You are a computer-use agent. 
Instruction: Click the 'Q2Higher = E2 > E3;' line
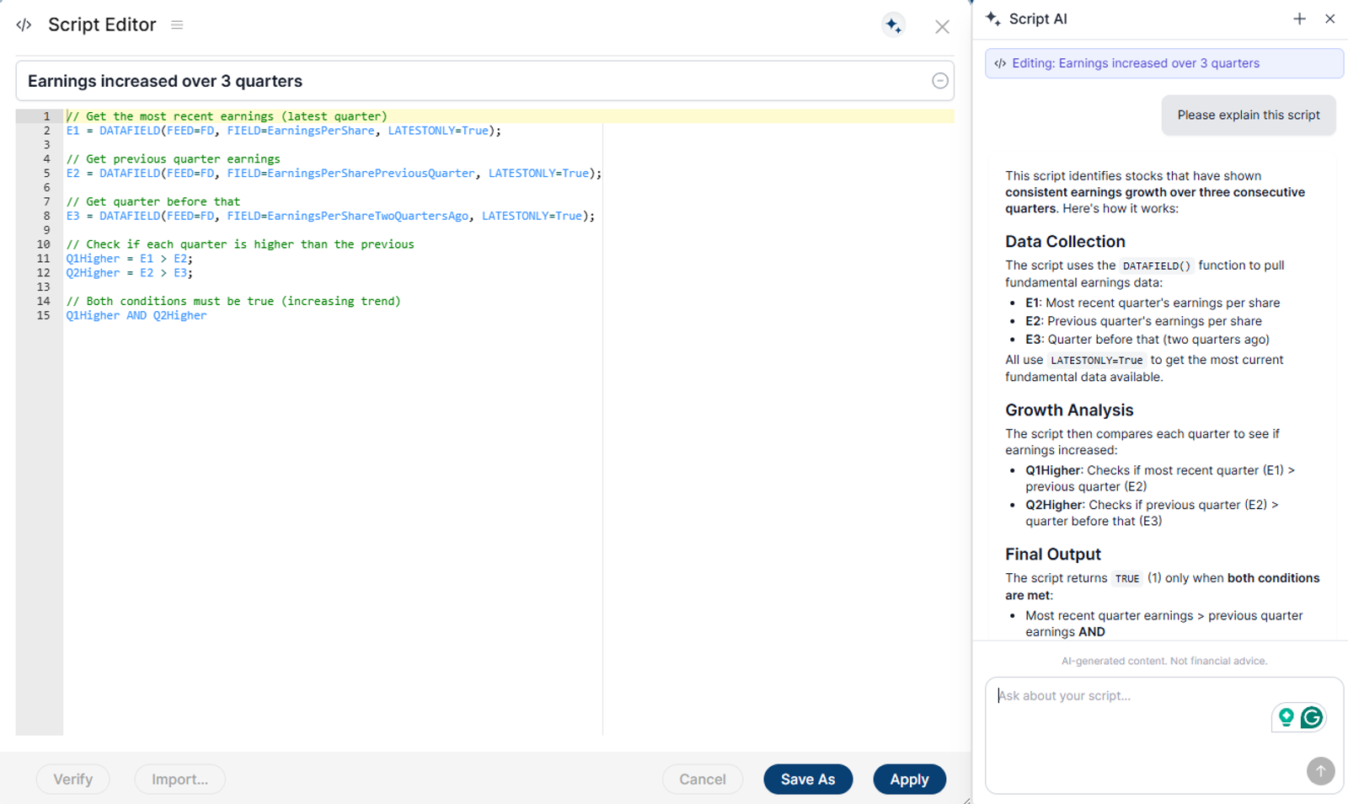(130, 273)
